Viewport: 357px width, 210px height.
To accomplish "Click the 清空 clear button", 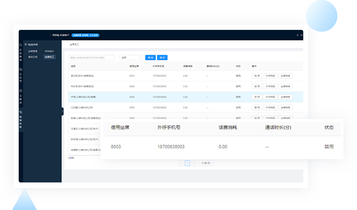I will pyautogui.click(x=162, y=57).
